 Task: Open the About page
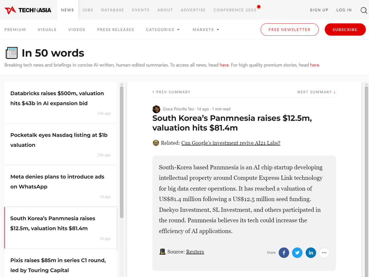tap(165, 10)
